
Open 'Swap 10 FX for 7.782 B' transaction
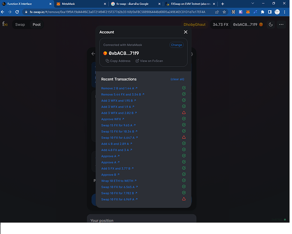[119, 193]
